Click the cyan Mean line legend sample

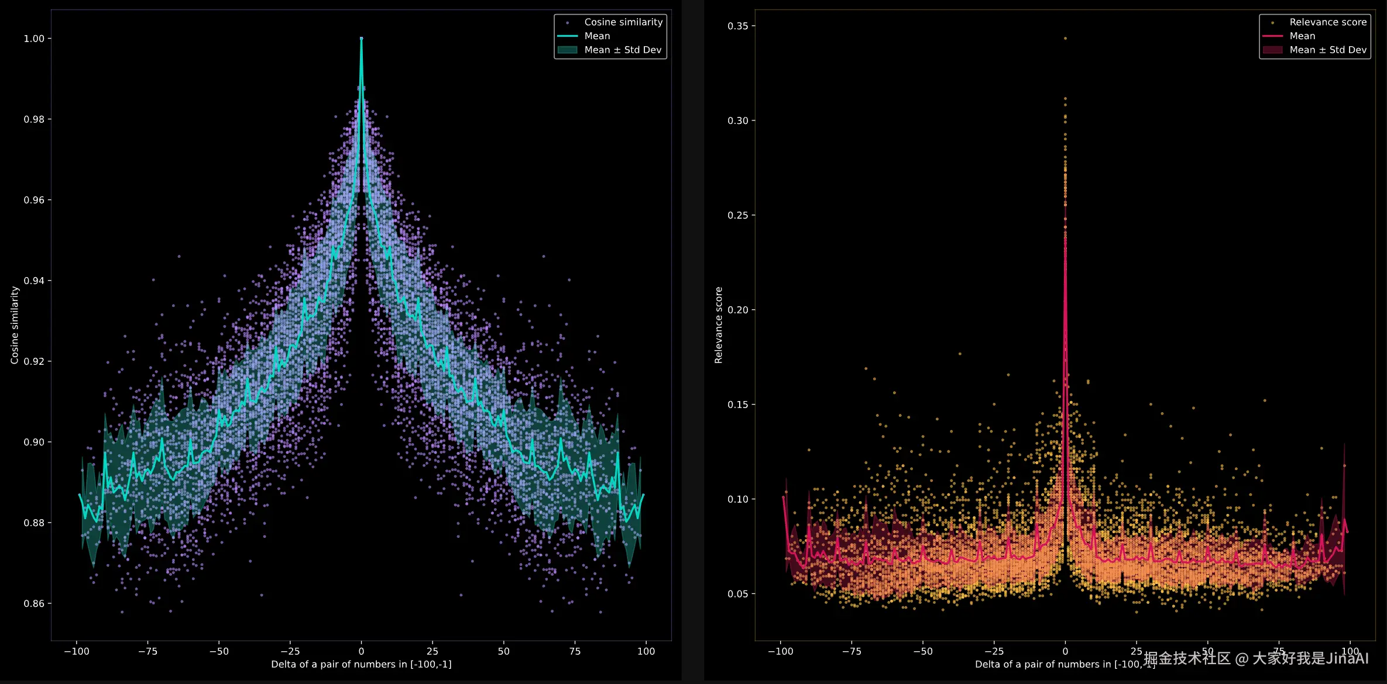coord(567,36)
